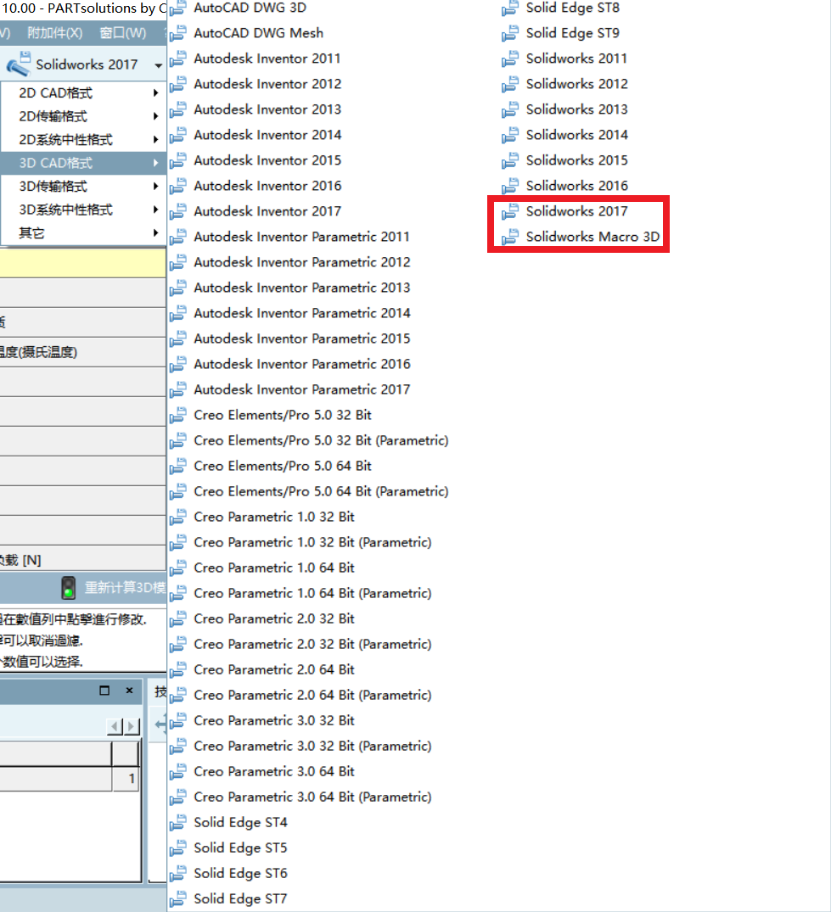Click icon beside Creo Elements/Pro 5.0 32 Bit
The height and width of the screenshot is (912, 831).
point(178,416)
